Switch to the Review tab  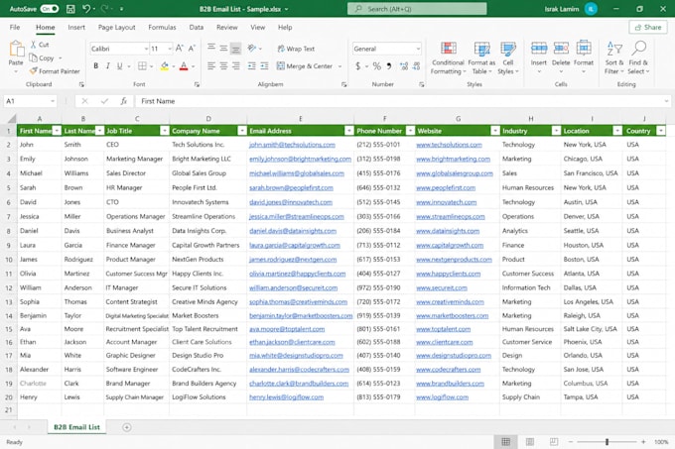click(x=227, y=27)
